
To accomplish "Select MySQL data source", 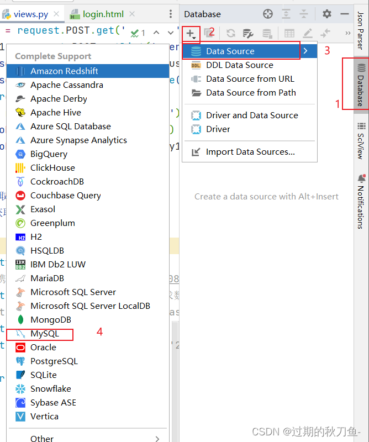I will pyautogui.click(x=88, y=334).
